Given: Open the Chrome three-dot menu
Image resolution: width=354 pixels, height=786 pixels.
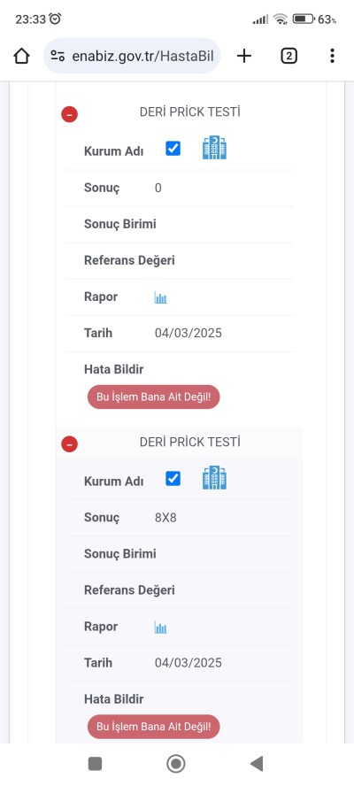Looking at the screenshot, I should (332, 56).
